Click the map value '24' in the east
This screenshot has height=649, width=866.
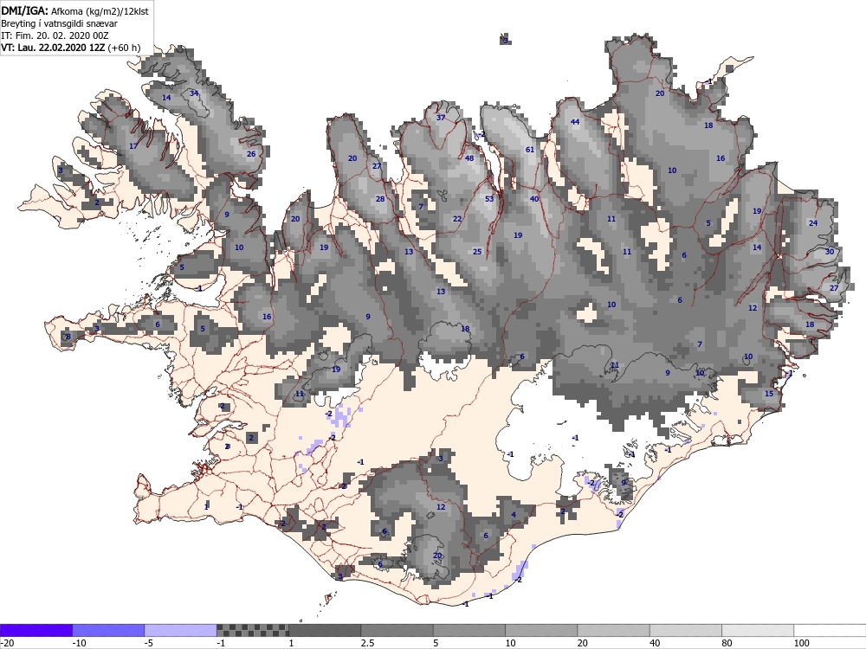click(813, 223)
